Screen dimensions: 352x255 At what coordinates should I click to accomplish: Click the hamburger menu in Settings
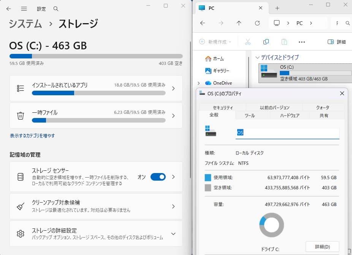(24, 9)
